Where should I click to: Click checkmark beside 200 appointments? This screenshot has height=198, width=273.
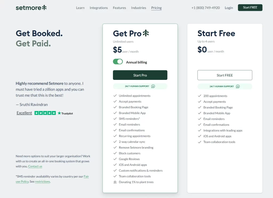coord(199,96)
